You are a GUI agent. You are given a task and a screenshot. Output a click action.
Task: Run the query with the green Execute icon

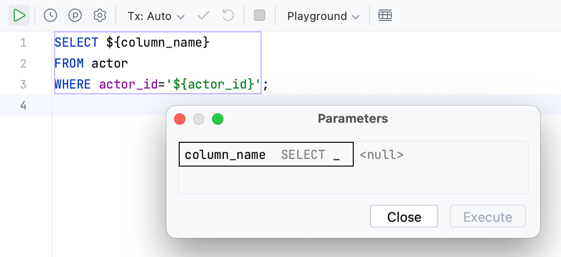[x=19, y=16]
